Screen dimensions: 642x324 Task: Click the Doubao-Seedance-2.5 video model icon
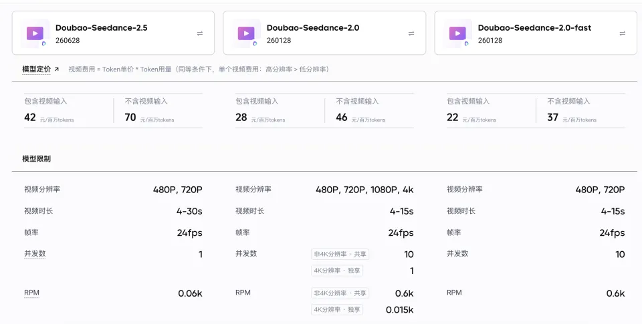35,33
